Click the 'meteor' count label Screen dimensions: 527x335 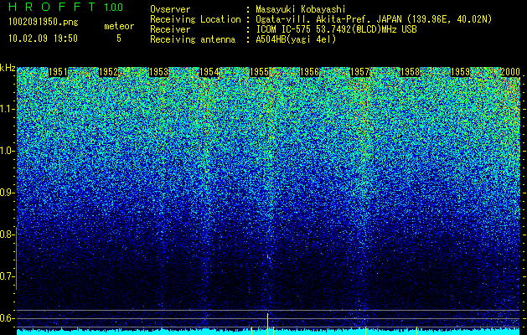click(119, 26)
